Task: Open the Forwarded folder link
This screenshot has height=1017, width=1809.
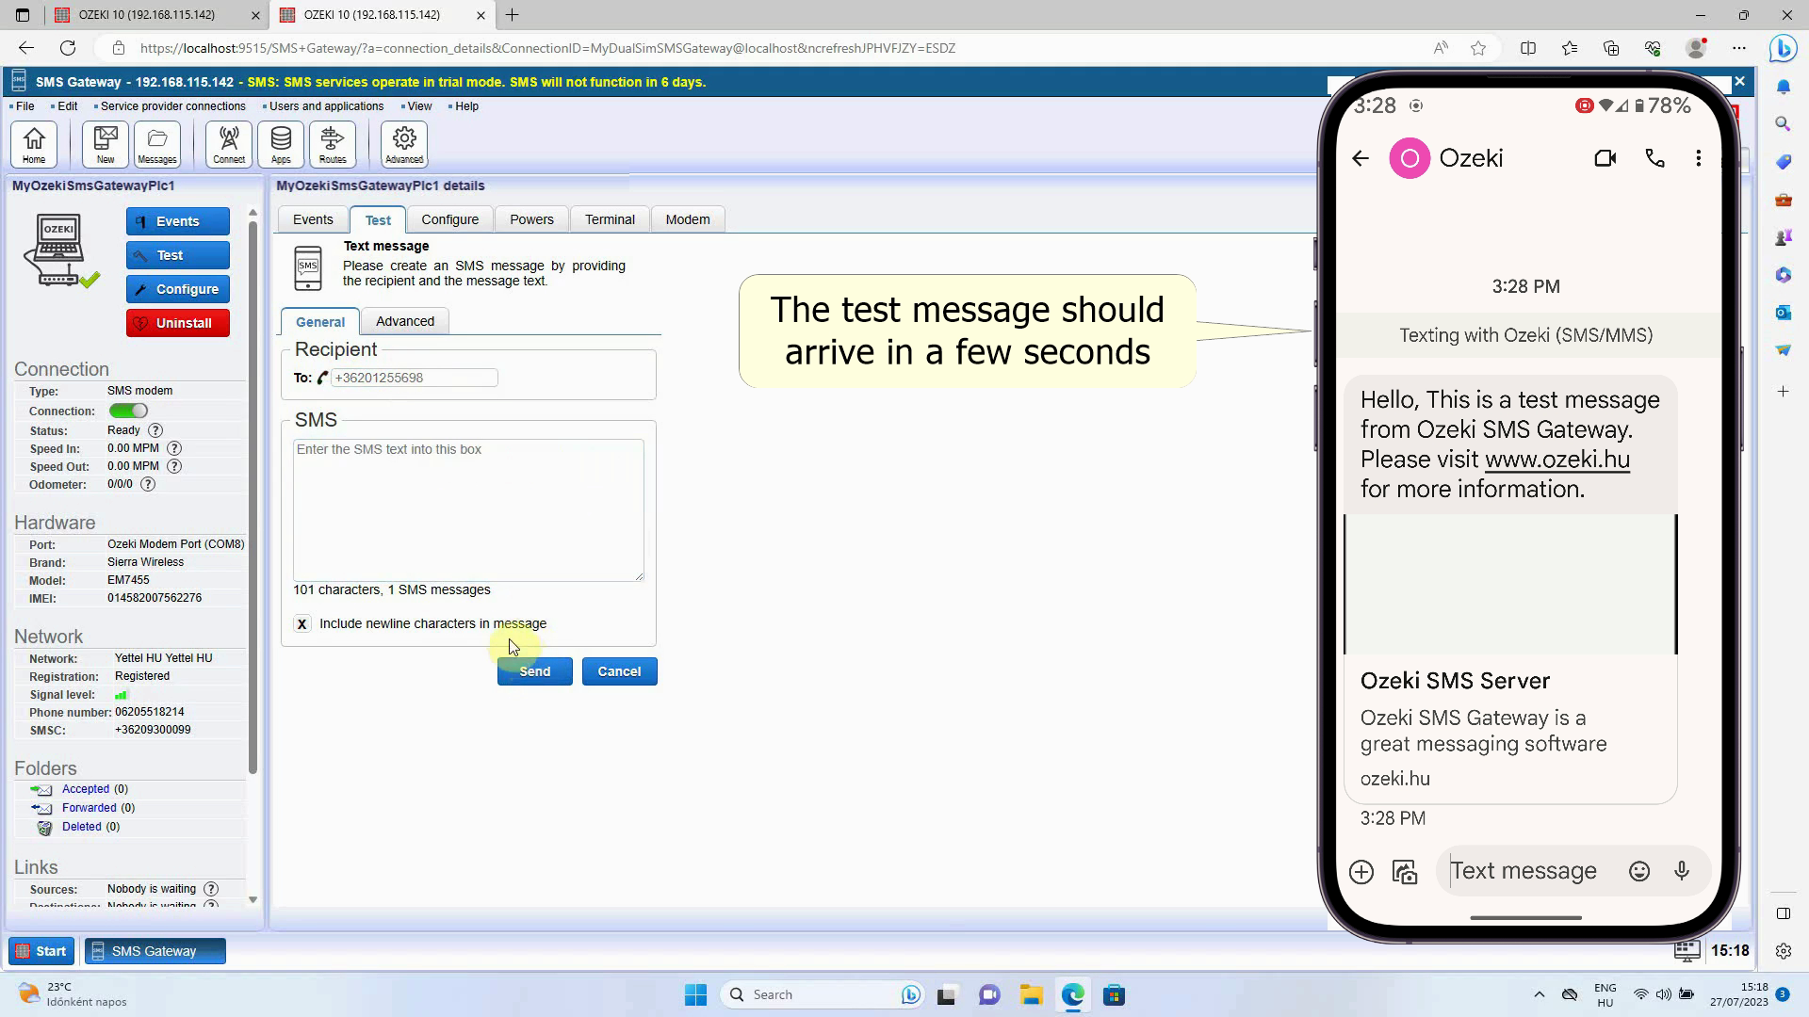Action: tap(90, 808)
